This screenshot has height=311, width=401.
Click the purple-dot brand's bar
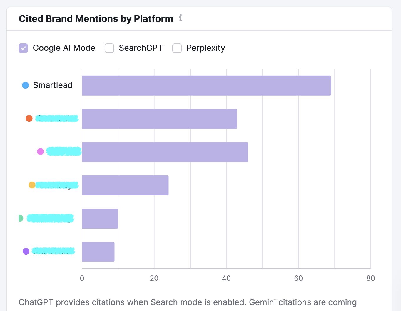pyautogui.click(x=98, y=252)
